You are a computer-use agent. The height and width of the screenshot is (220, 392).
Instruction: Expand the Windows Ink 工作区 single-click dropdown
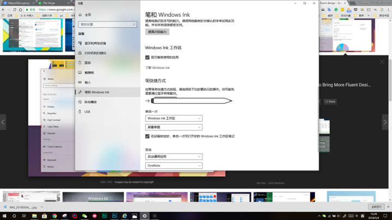[174, 118]
